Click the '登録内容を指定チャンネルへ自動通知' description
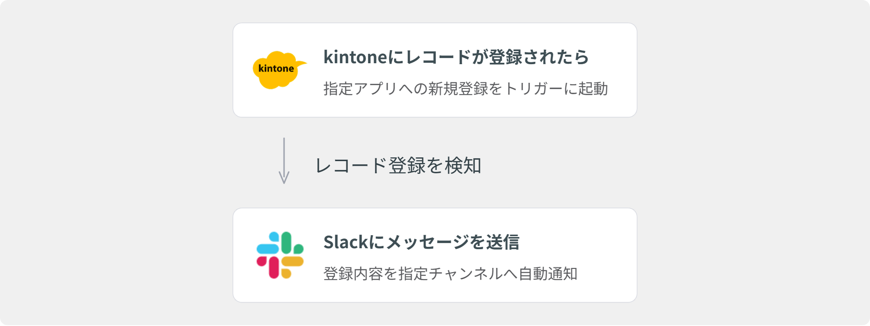 [x=450, y=274]
